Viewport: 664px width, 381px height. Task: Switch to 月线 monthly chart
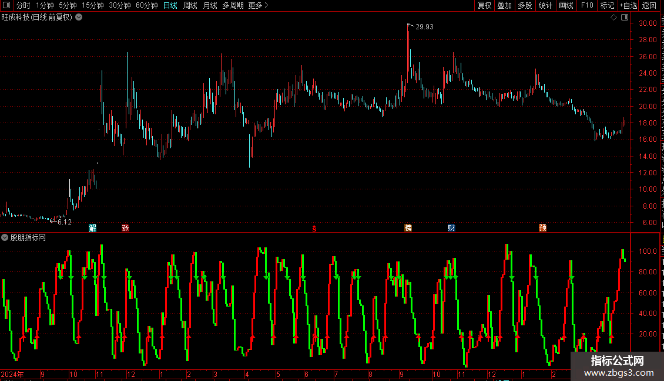pos(210,5)
